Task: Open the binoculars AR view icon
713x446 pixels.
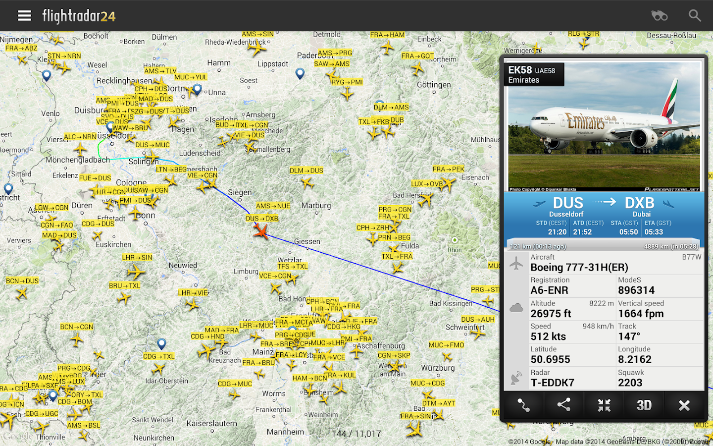Action: pyautogui.click(x=659, y=16)
